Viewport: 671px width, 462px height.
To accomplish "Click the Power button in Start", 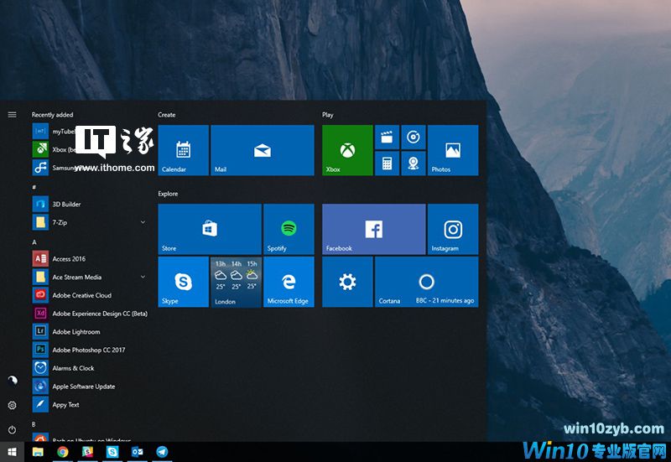I will tap(12, 430).
